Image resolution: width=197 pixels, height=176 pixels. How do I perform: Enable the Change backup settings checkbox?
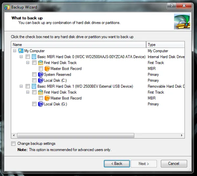pos(13,143)
